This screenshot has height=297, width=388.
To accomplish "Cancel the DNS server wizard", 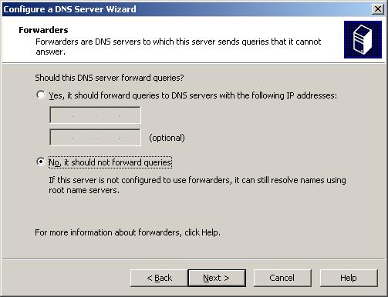I will [x=282, y=278].
